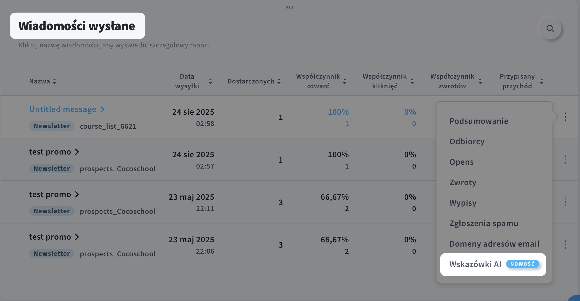Sort by Współczynnik kliknięć arrows
Viewport: 580px width, 301px height.
412,81
